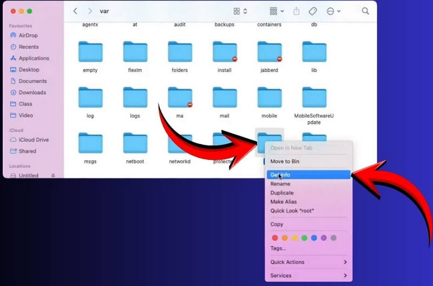The image size is (433, 286).
Task: Apply the purple tag color
Action: (324, 238)
